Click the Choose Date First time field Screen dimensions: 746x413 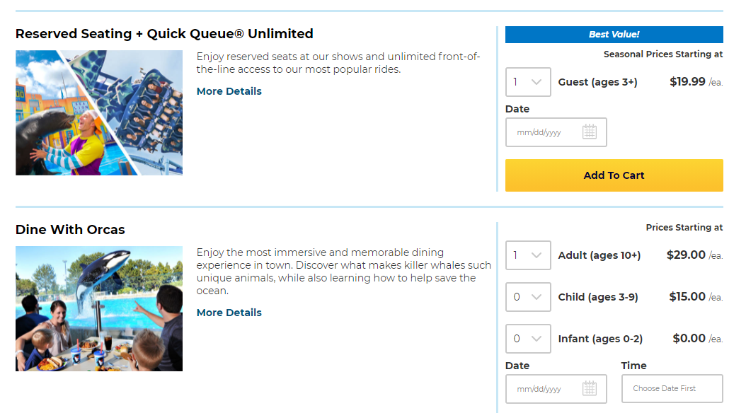click(671, 388)
